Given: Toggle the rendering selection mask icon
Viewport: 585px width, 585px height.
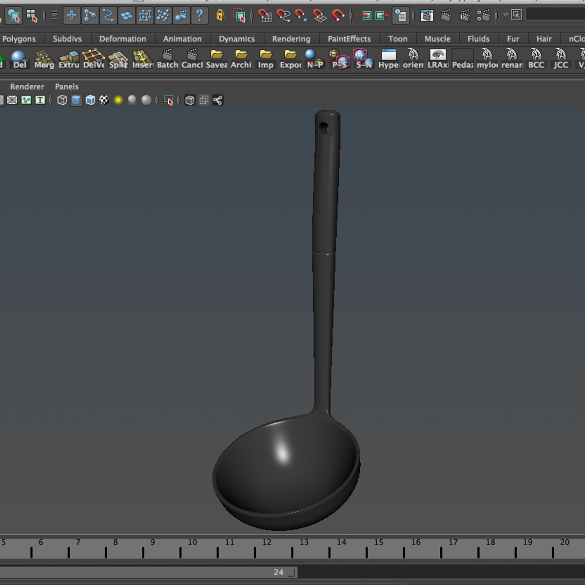Looking at the screenshot, I should (181, 16).
